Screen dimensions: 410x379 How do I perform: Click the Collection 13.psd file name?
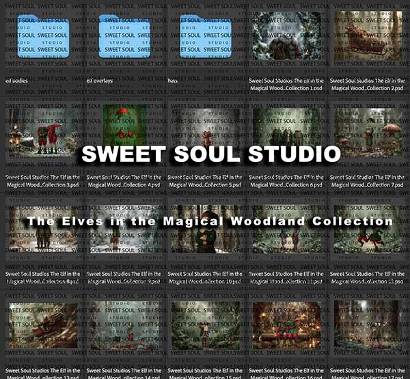point(43,374)
